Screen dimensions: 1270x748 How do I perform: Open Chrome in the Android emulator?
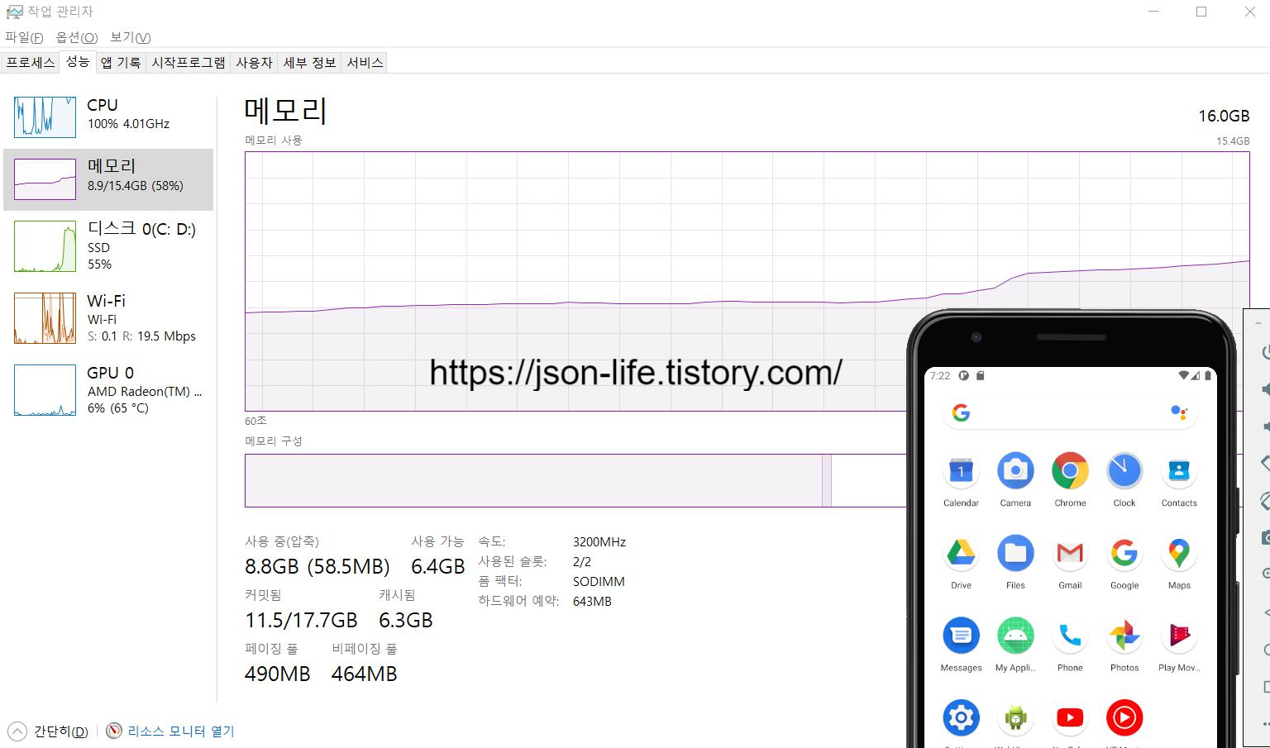click(1070, 471)
